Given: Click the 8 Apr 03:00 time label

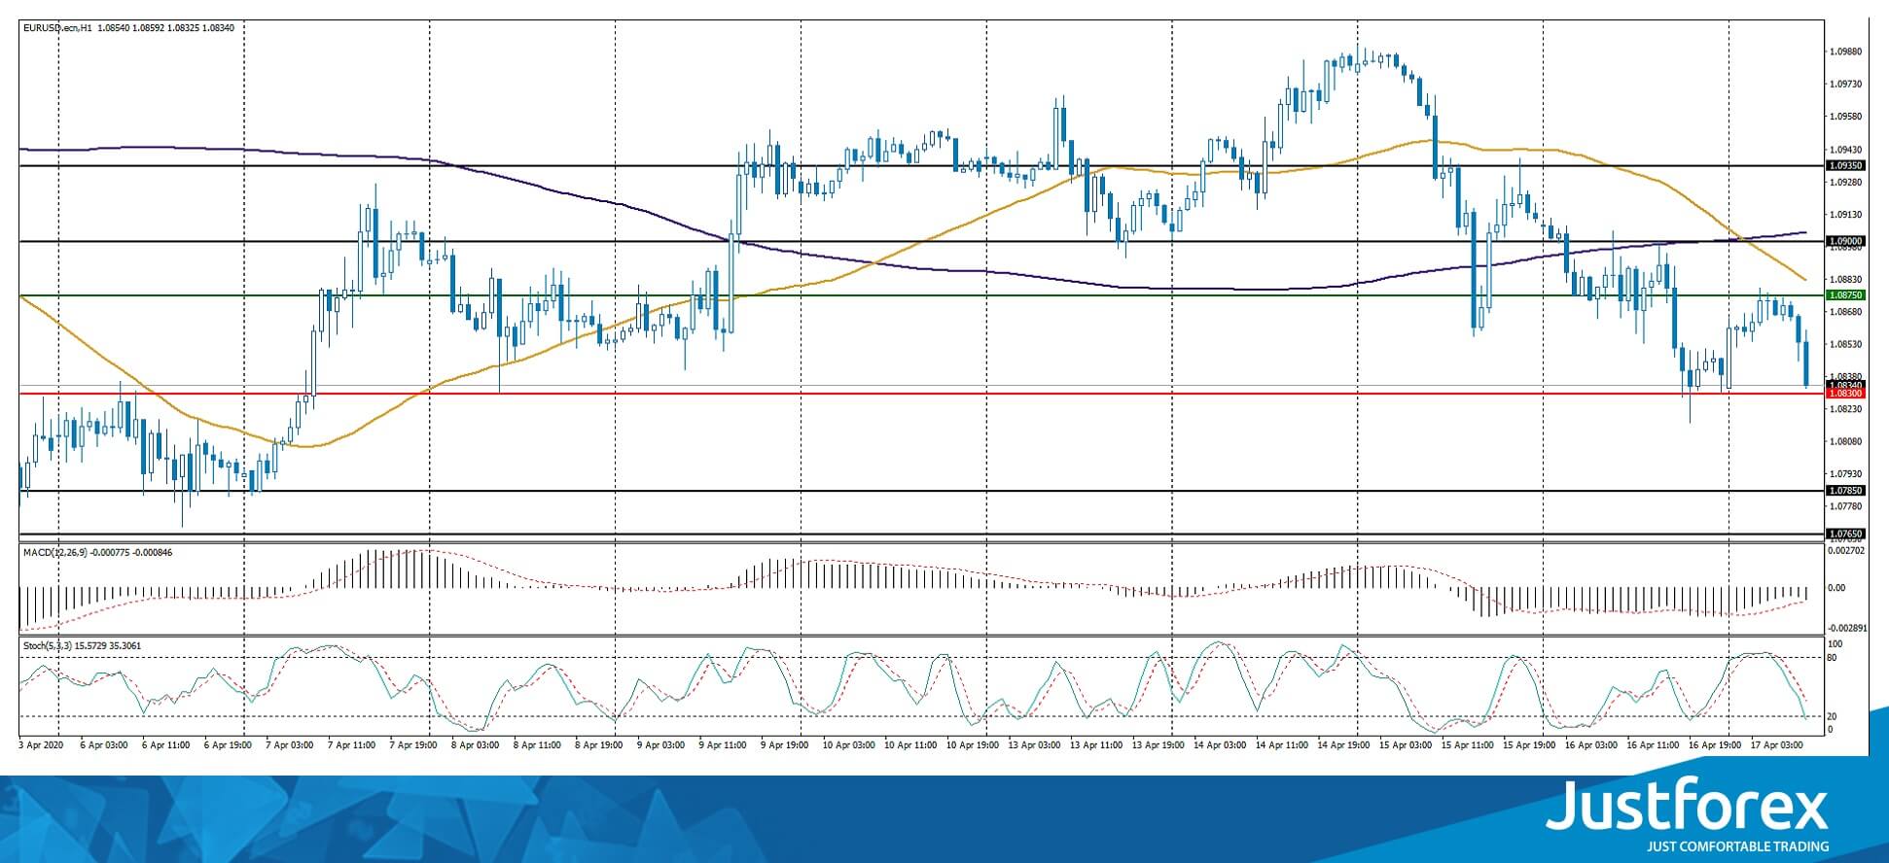Looking at the screenshot, I should [x=476, y=745].
